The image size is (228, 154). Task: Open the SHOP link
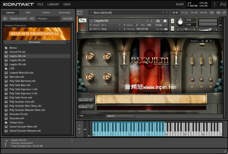[x=180, y=4]
